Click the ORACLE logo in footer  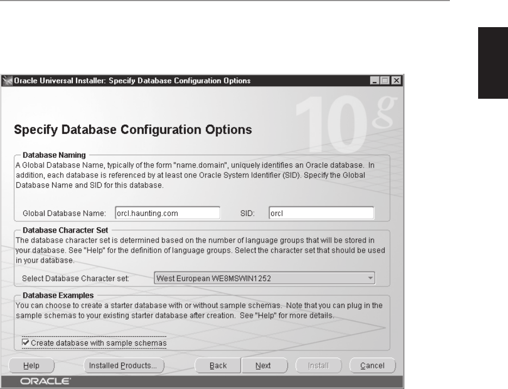point(45,381)
